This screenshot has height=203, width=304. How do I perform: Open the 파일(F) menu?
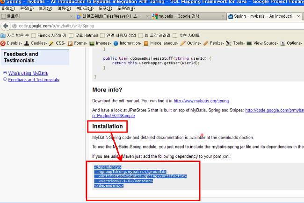click(8, 9)
